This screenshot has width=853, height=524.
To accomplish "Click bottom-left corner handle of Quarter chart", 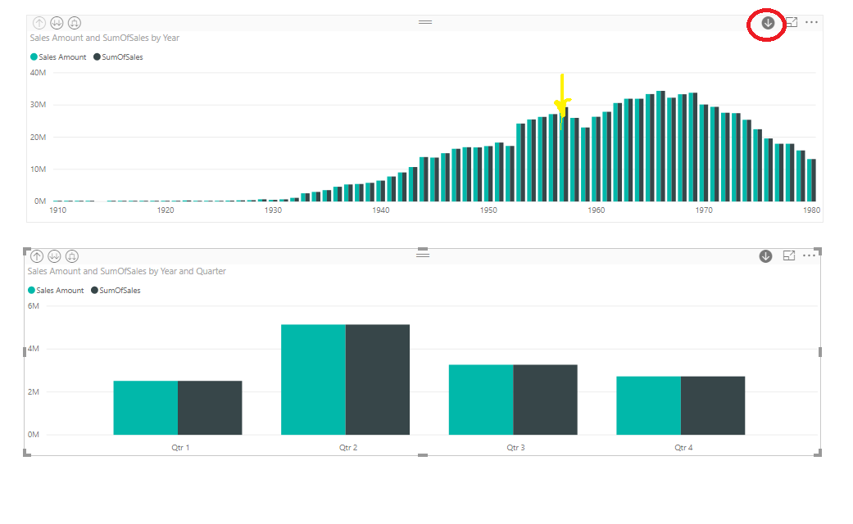I will click(27, 453).
